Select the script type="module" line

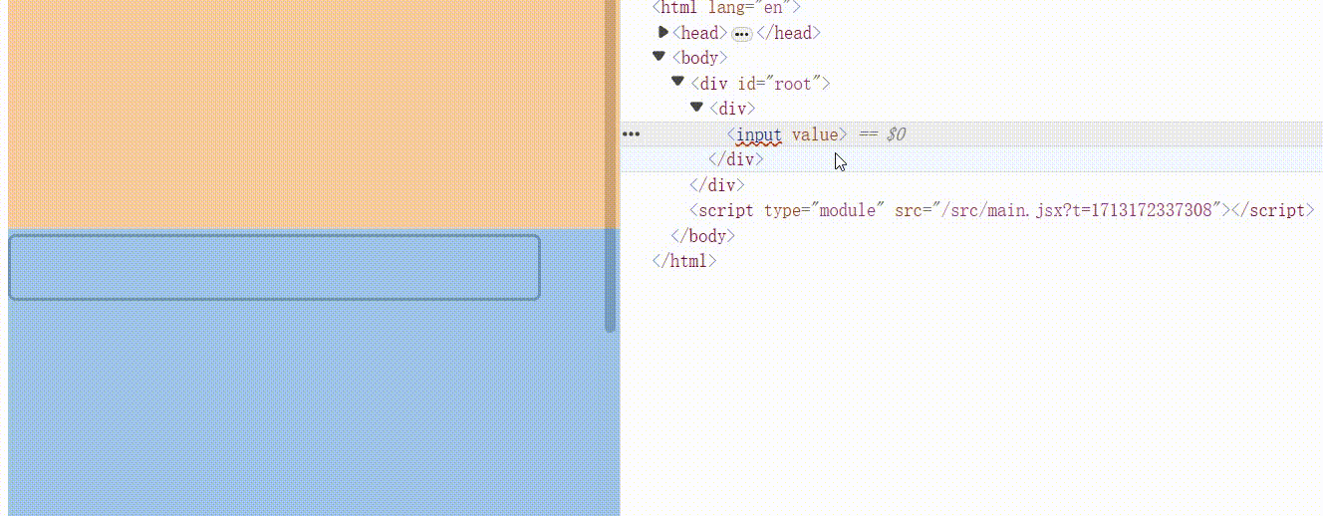click(x=1002, y=210)
